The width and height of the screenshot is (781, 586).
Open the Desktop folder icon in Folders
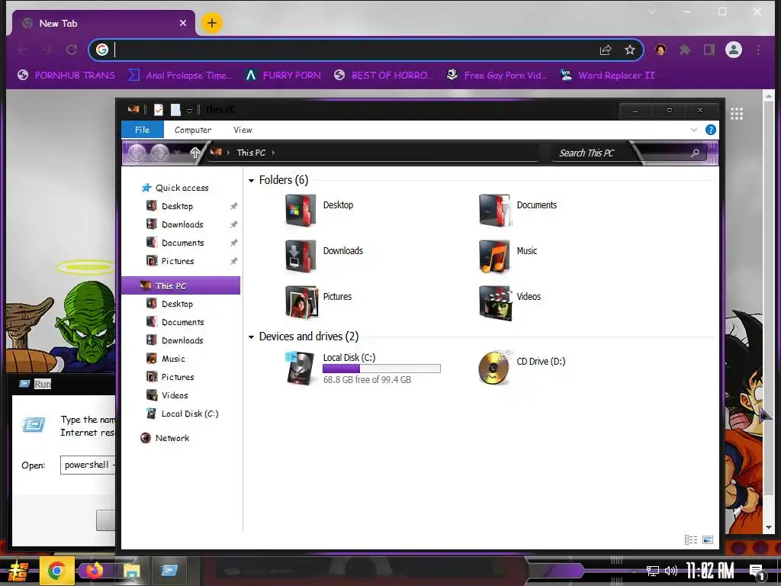click(301, 211)
